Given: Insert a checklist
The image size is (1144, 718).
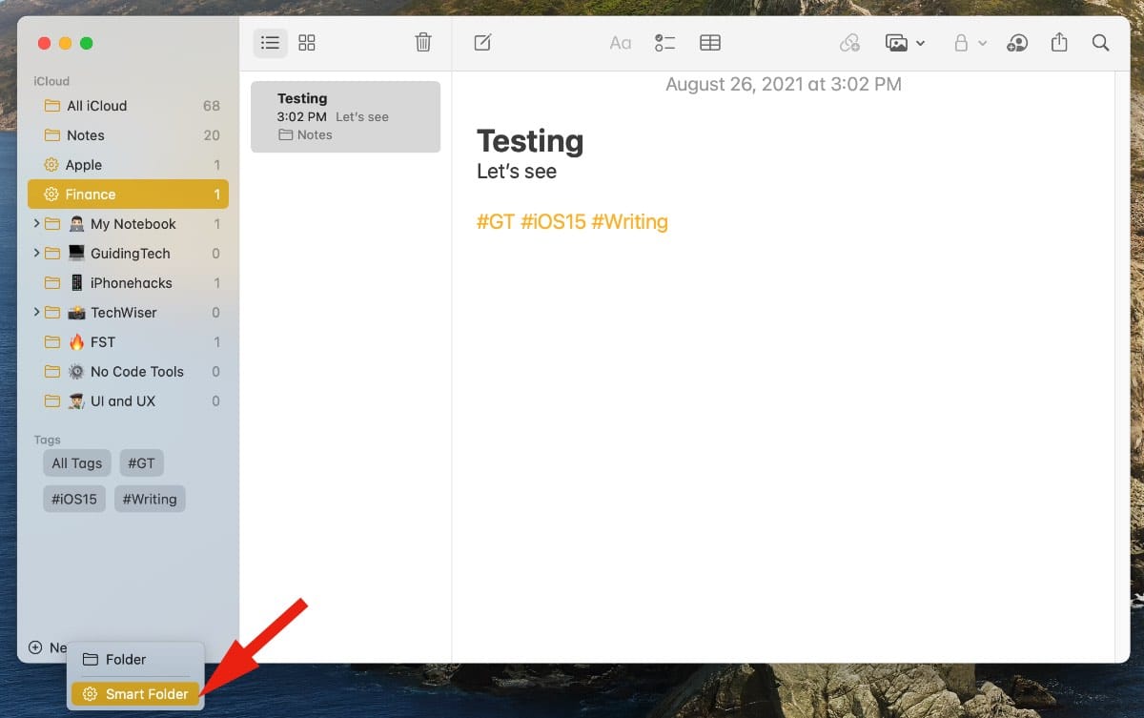Looking at the screenshot, I should (664, 43).
